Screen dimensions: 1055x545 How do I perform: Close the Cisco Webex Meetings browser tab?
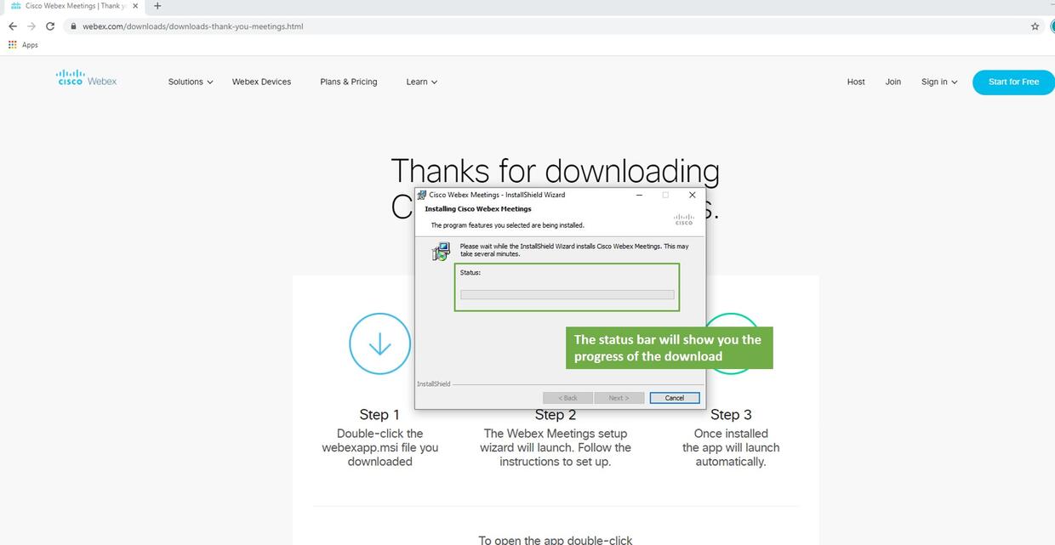point(135,6)
